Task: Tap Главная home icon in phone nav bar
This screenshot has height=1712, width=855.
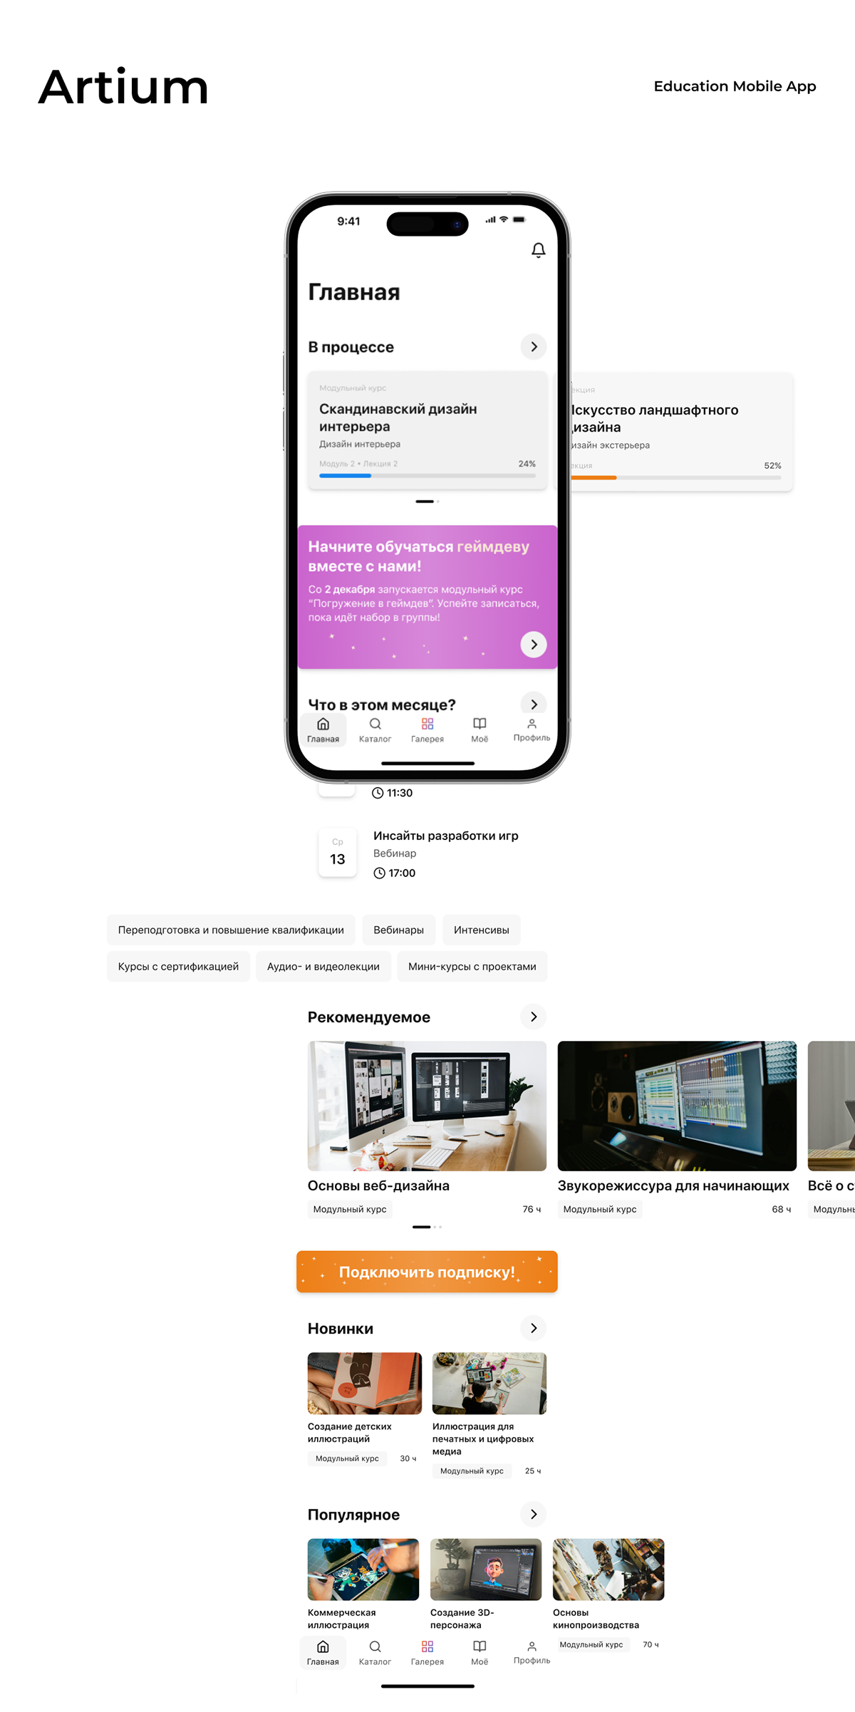Action: pos(323,724)
